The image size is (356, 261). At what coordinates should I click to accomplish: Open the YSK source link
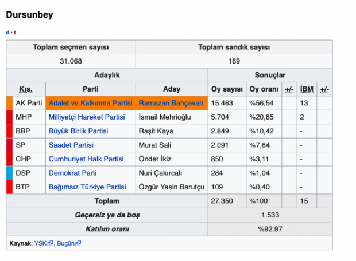pos(40,243)
